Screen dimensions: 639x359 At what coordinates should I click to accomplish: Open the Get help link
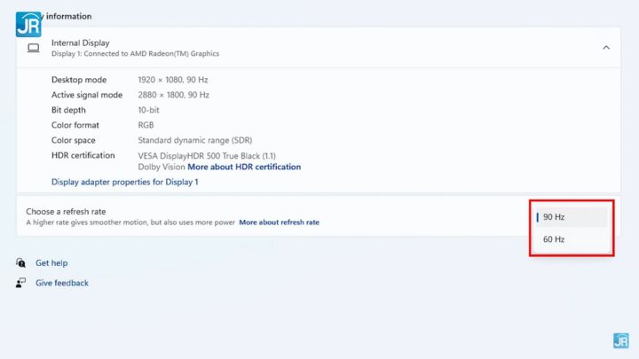coord(51,263)
